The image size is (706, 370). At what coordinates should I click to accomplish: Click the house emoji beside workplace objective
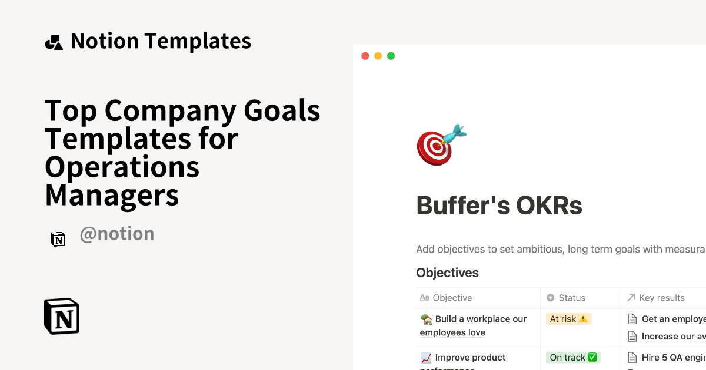(x=425, y=318)
